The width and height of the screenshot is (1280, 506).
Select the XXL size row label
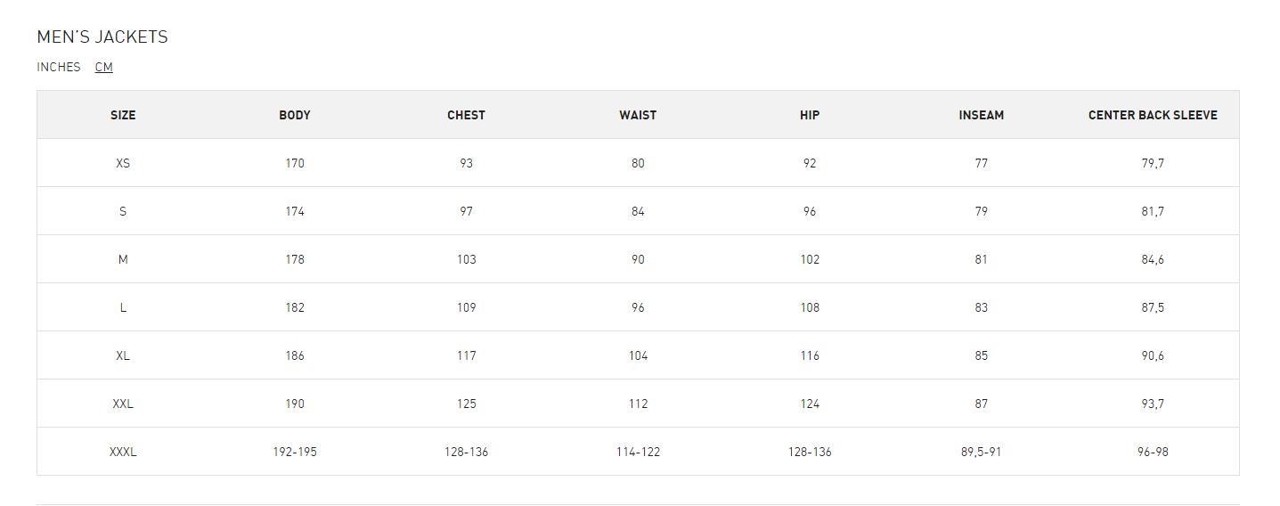[123, 404]
